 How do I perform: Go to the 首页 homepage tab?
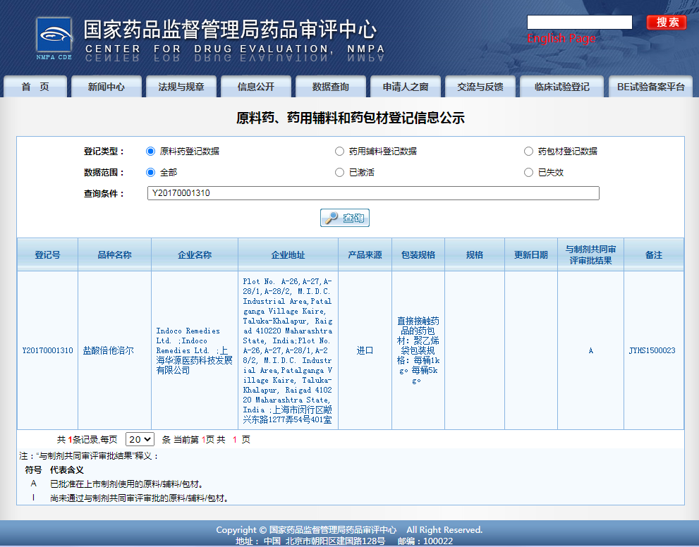pyautogui.click(x=35, y=86)
